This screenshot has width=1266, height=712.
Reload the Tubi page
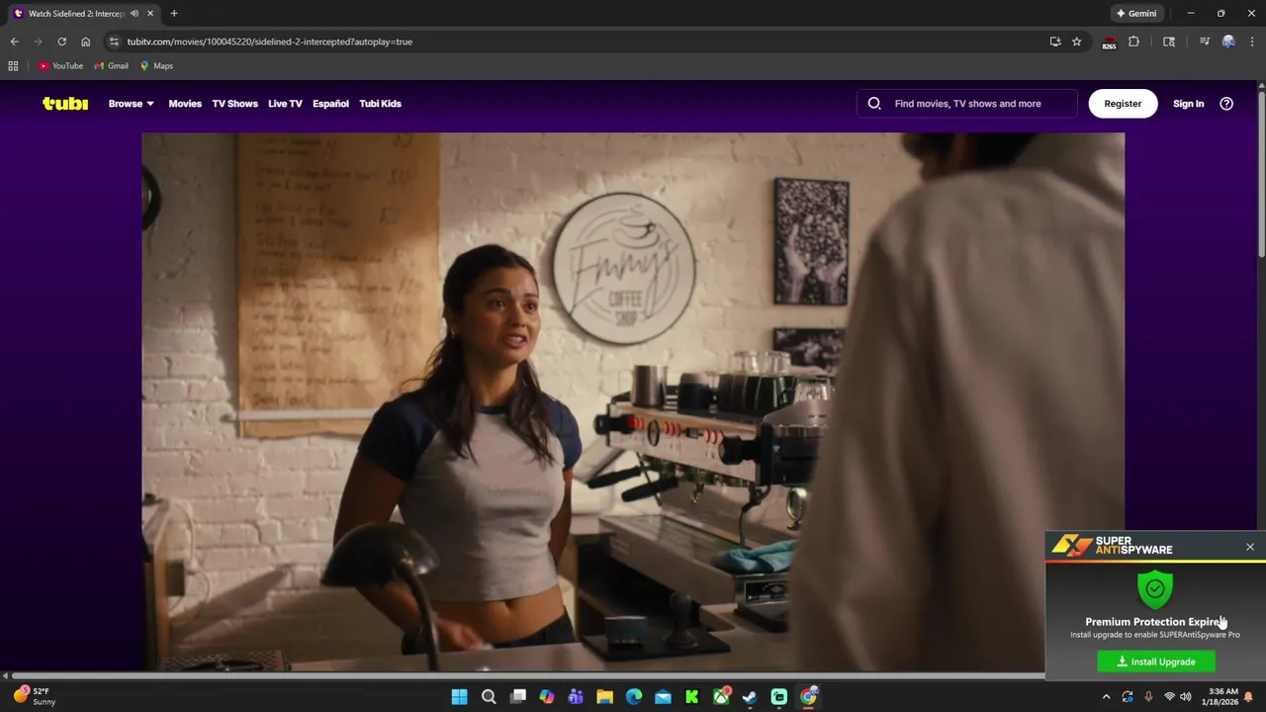[61, 42]
